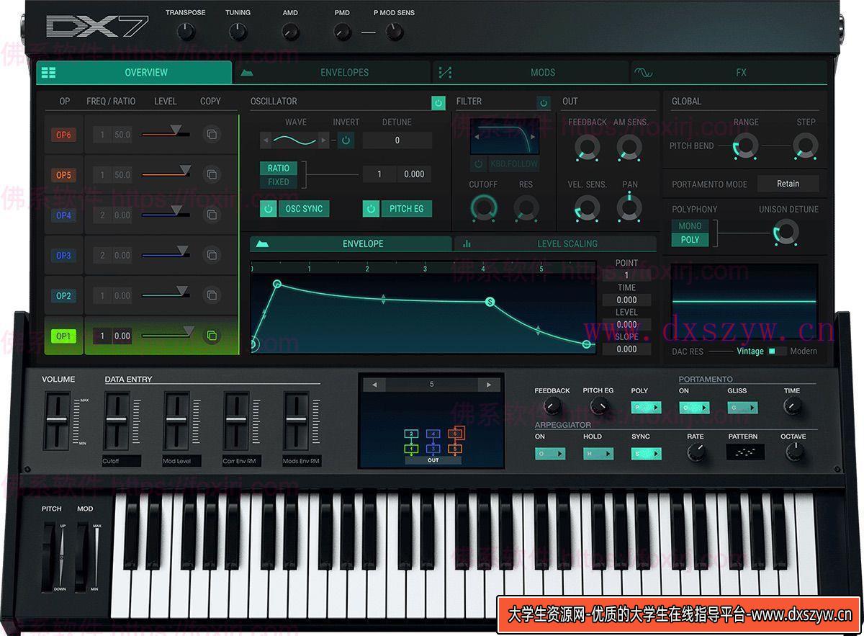Click the pitch bend STEP knob
Image resolution: width=864 pixels, height=636 pixels.
click(x=806, y=147)
